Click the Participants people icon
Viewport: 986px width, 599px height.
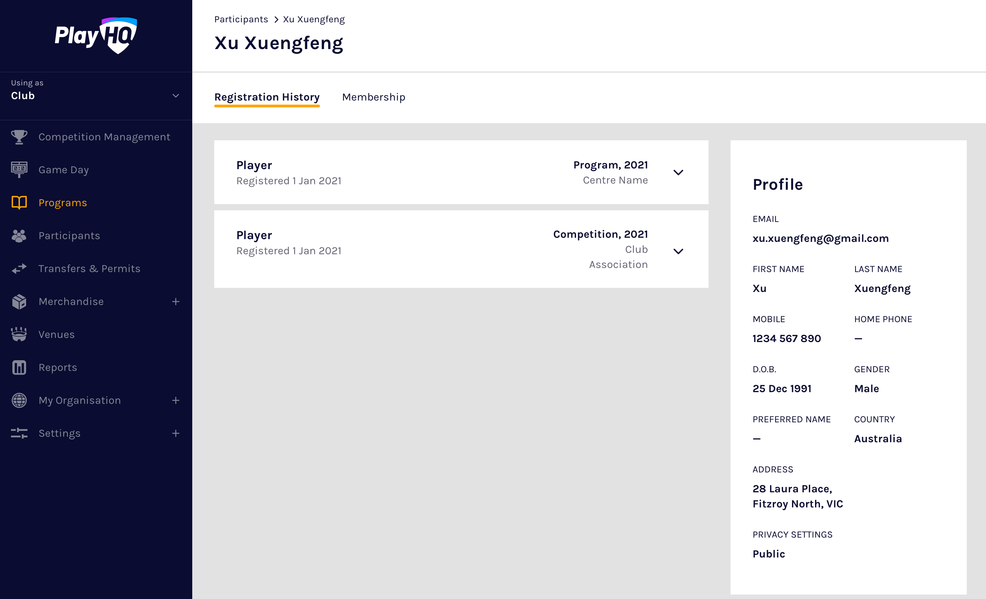pos(19,236)
